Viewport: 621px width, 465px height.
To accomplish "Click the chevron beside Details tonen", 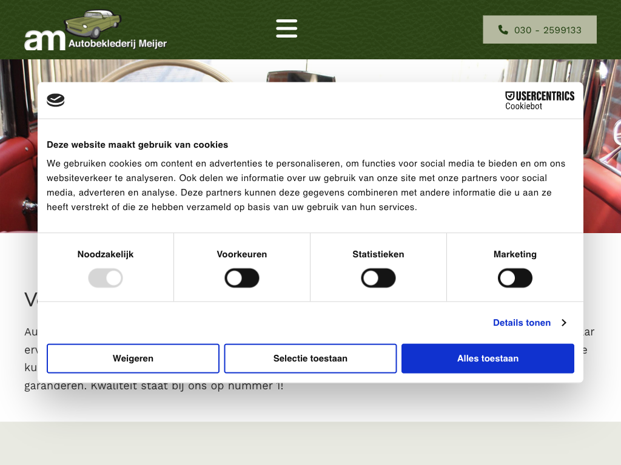I will (x=563, y=323).
